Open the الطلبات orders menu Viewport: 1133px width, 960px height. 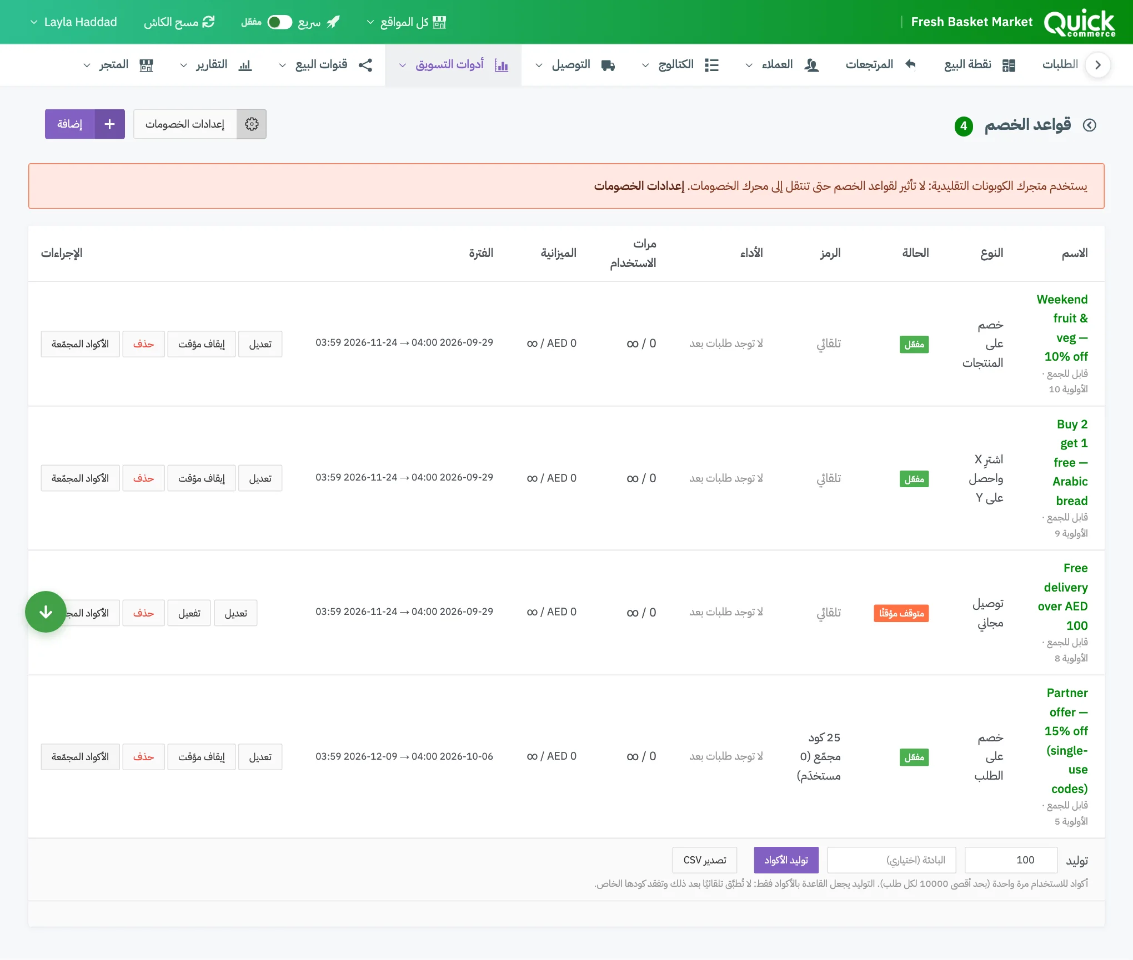(x=1060, y=65)
